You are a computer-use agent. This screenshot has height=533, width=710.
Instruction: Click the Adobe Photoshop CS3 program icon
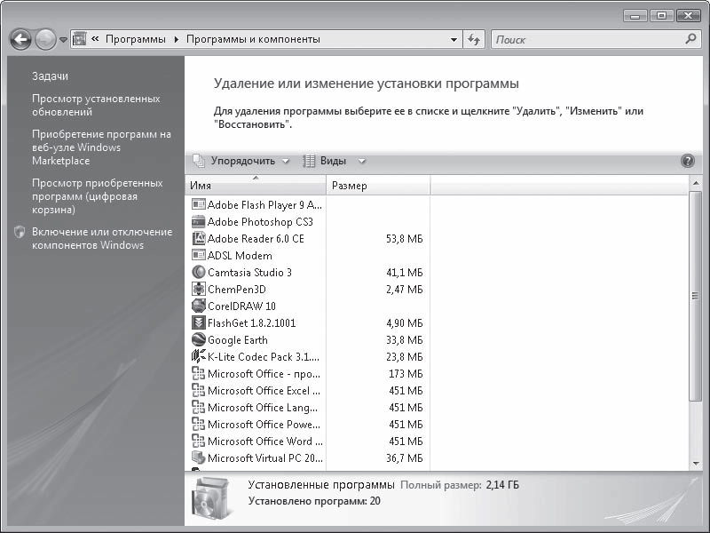tap(199, 222)
